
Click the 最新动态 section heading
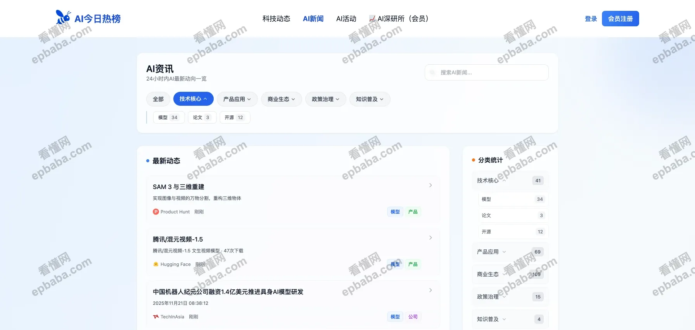pyautogui.click(x=166, y=161)
